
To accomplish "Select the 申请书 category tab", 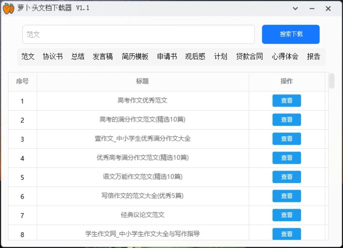I will (x=167, y=56).
